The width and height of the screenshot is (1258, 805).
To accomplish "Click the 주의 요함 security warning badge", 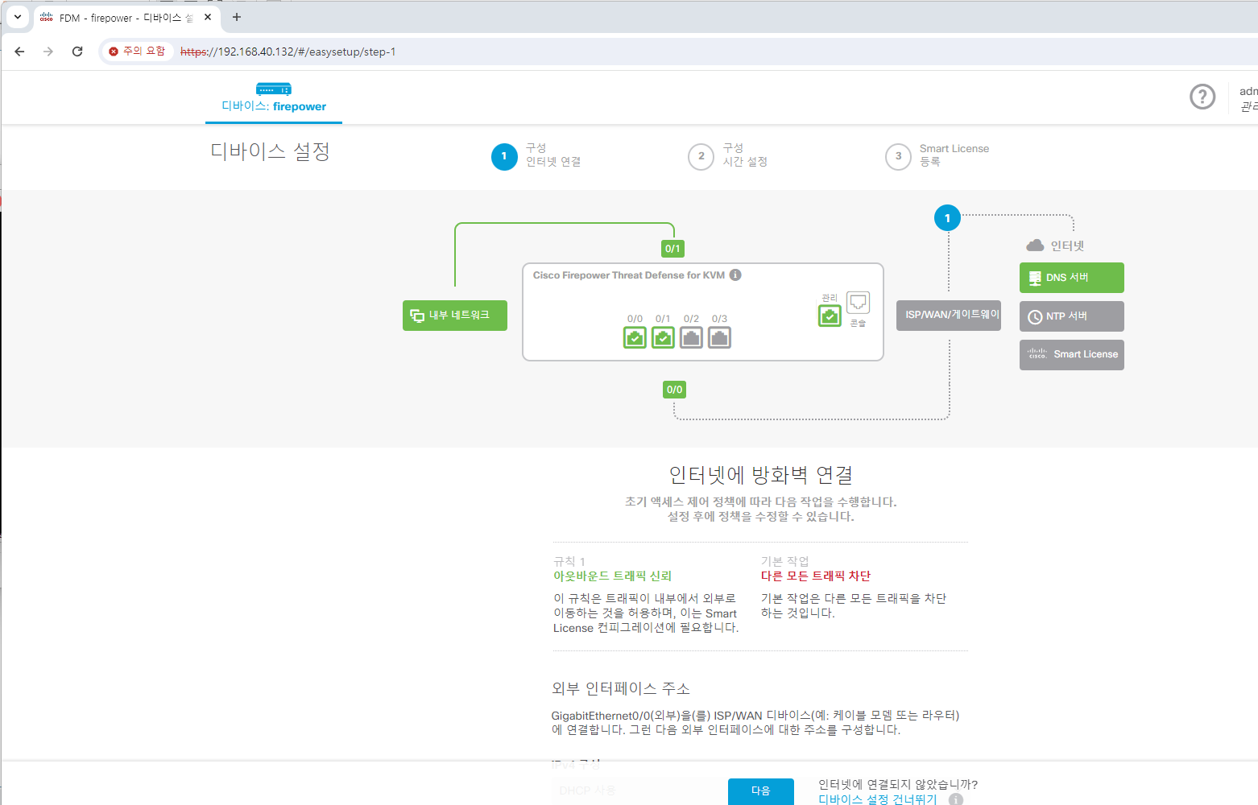I will pyautogui.click(x=137, y=52).
